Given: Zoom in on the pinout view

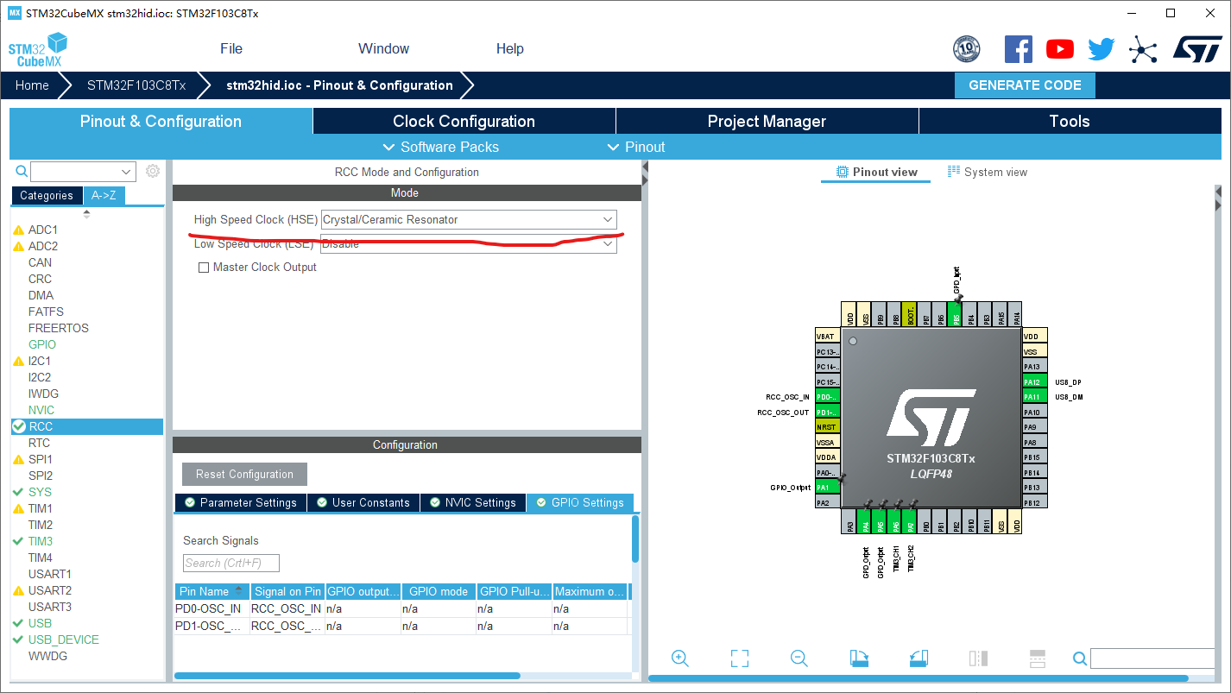Looking at the screenshot, I should 680,658.
